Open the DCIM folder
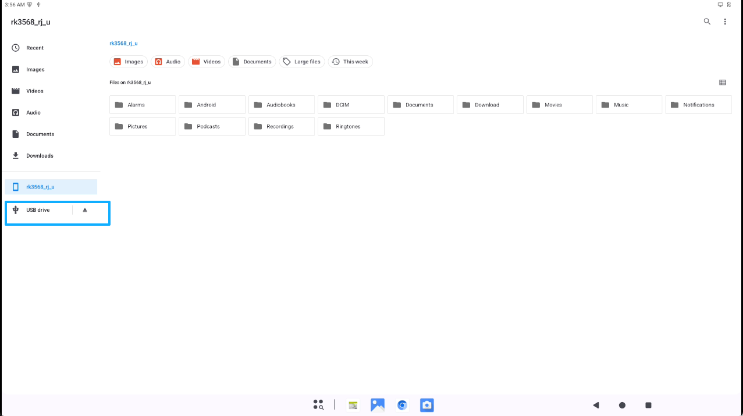This screenshot has width=743, height=416. tap(351, 105)
